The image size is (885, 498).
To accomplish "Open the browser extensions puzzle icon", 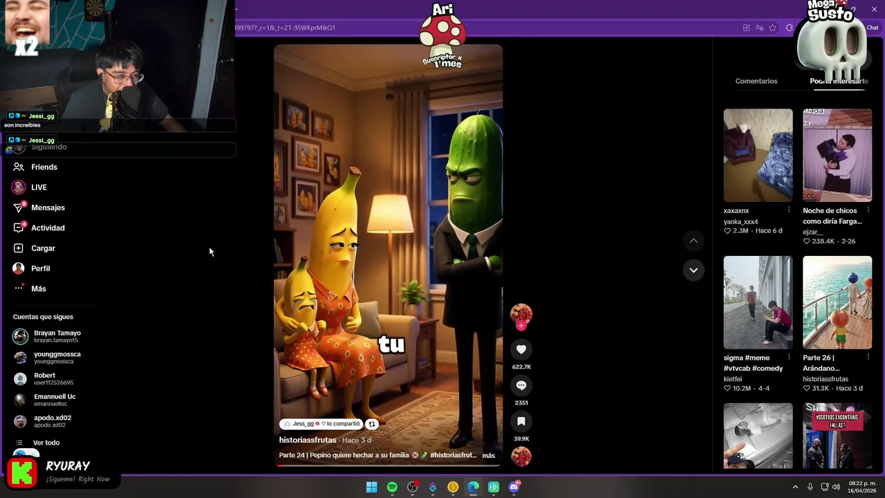I will click(x=789, y=28).
